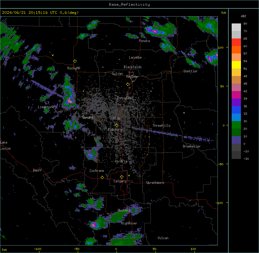The width and height of the screenshot is (259, 253).
Task: Click the asterisk marker above Limestone
Action: coord(46,104)
